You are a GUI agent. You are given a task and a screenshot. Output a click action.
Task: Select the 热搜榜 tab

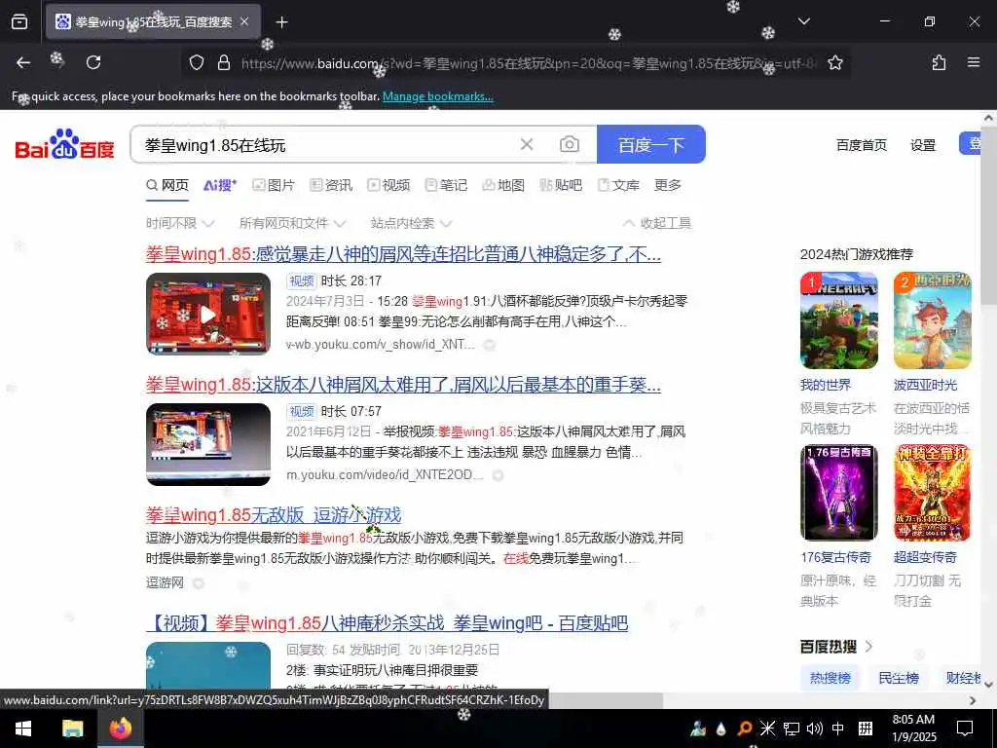(x=831, y=678)
